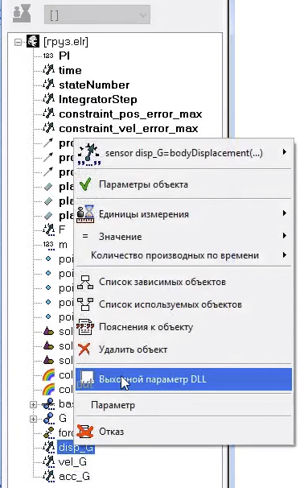Click the sensor icon beside vel_G

48,462
